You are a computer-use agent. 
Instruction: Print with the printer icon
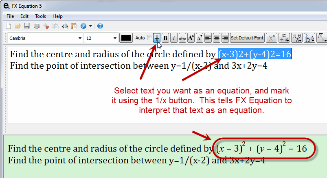click(x=37, y=26)
